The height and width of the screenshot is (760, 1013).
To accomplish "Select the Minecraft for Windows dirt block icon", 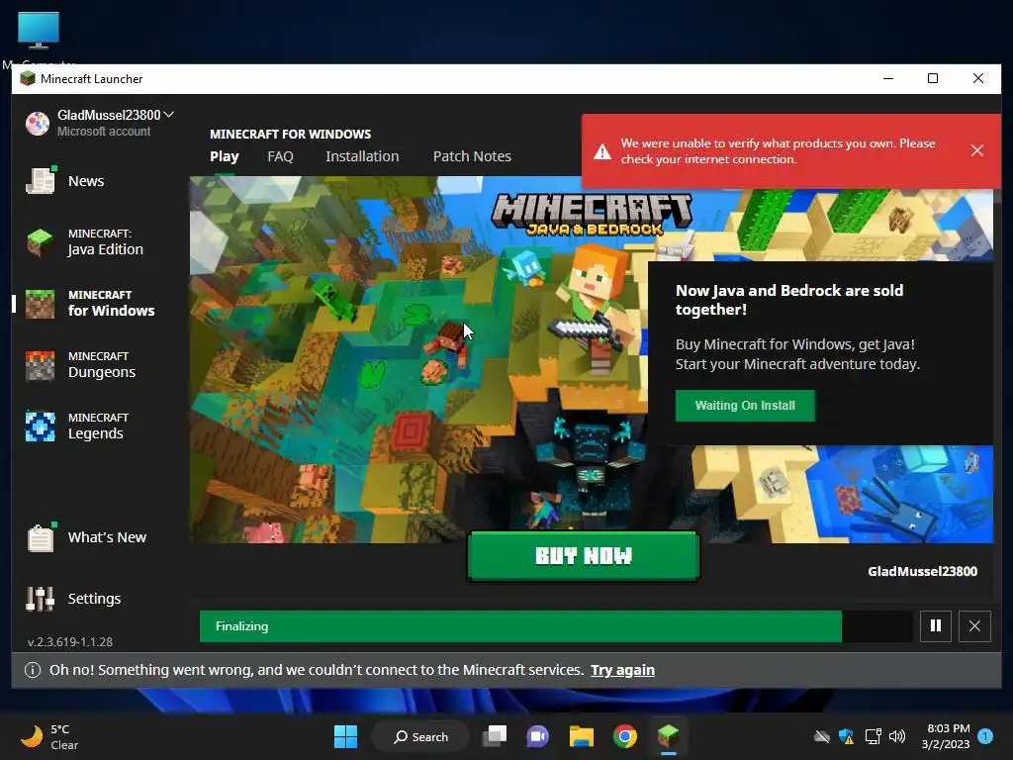I will (40, 304).
